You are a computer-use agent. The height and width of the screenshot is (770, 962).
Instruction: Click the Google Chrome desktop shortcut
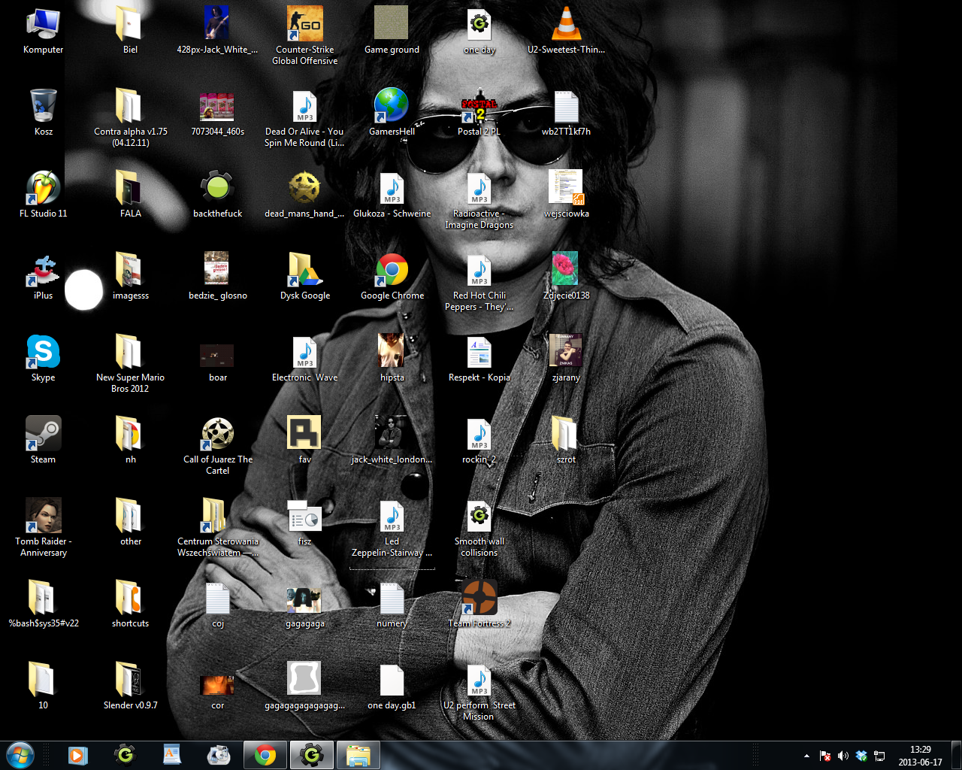click(392, 270)
